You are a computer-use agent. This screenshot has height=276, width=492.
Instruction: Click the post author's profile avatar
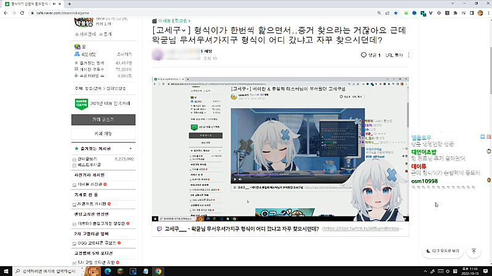158,55
